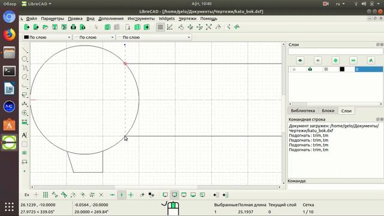Open Print Preview icon

[83, 27]
